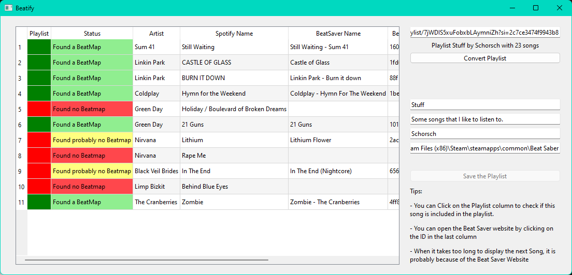Edit the playlist name field 'Stuff'
This screenshot has width=572, height=275.
pos(485,105)
